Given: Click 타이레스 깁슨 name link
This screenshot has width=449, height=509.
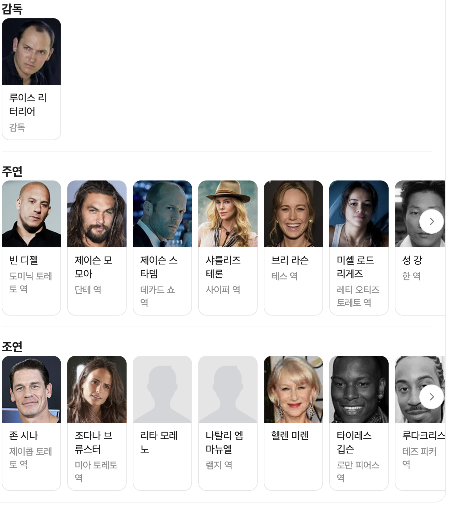Looking at the screenshot, I should tap(354, 442).
